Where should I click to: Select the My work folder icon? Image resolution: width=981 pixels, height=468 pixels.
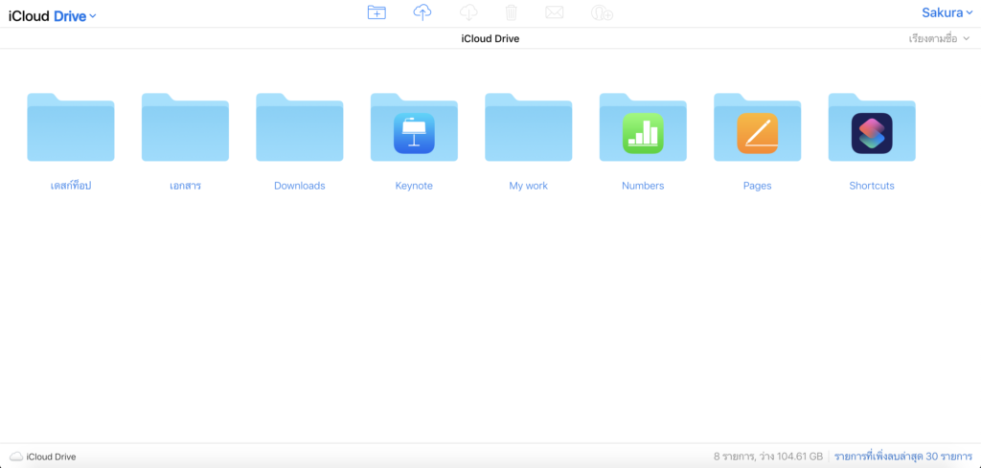point(529,127)
